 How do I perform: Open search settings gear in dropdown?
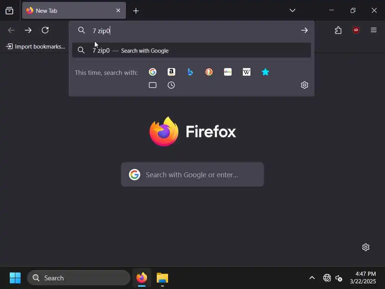click(305, 85)
